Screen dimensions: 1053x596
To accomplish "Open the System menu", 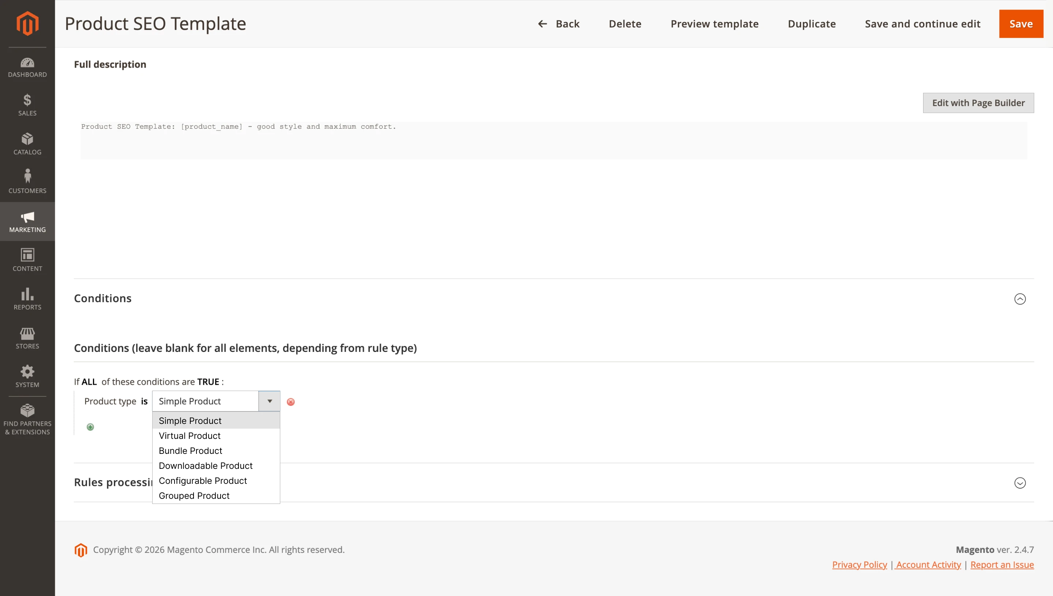I will click(x=27, y=376).
